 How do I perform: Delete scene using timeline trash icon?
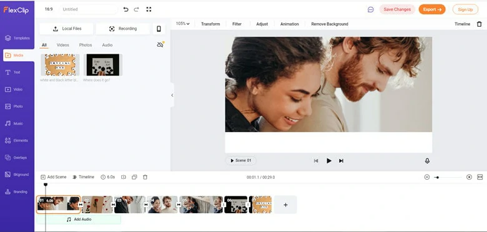coord(145,177)
